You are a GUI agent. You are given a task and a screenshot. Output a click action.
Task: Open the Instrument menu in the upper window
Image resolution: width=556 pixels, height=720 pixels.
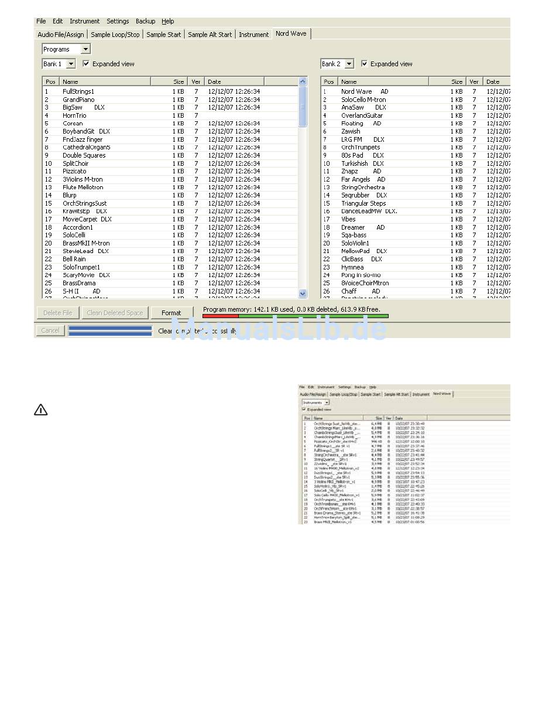[x=84, y=21]
